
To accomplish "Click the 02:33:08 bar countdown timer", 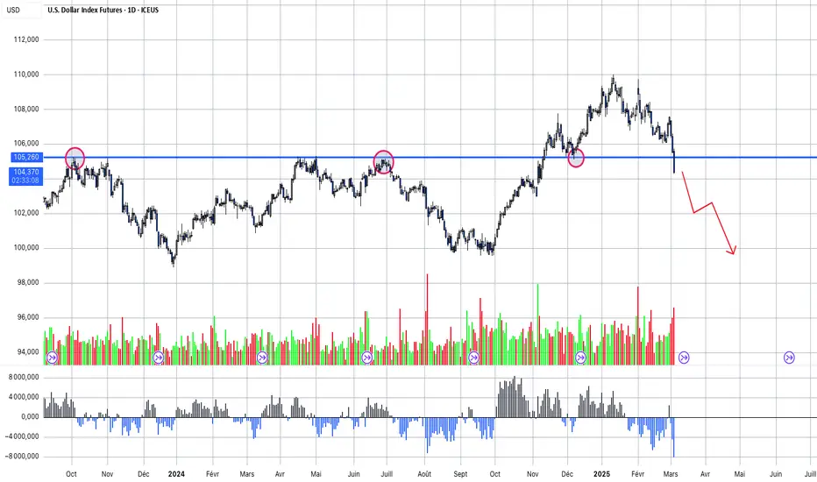I will pyautogui.click(x=26, y=181).
